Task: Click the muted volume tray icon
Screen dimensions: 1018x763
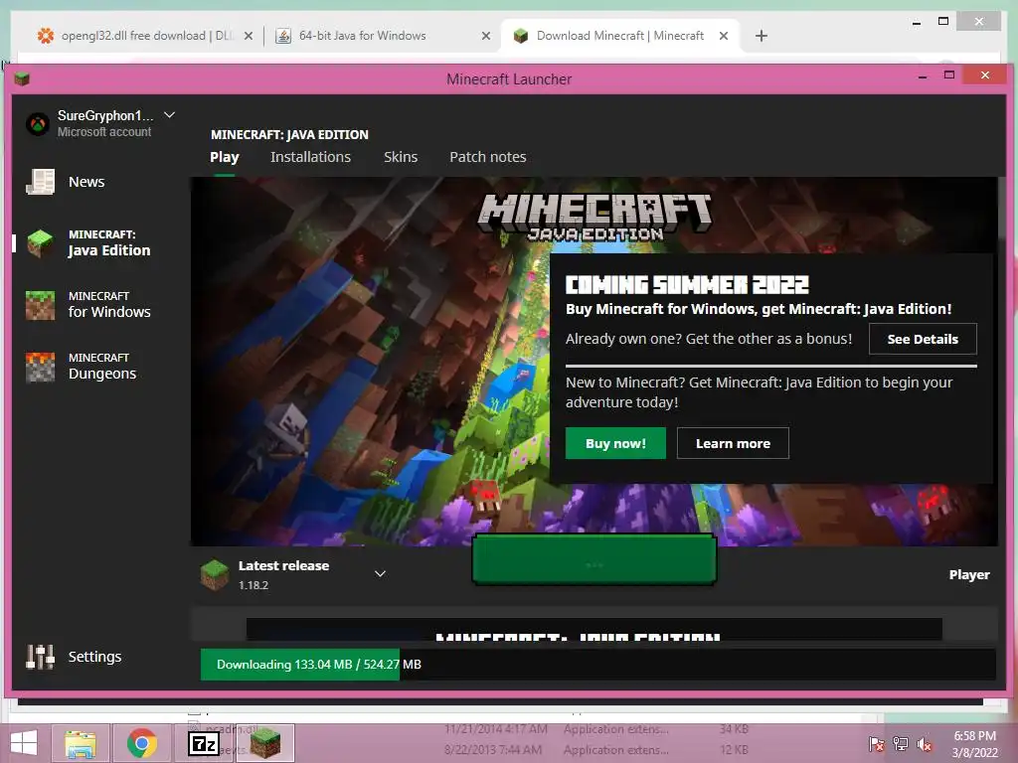Action: 925,744
